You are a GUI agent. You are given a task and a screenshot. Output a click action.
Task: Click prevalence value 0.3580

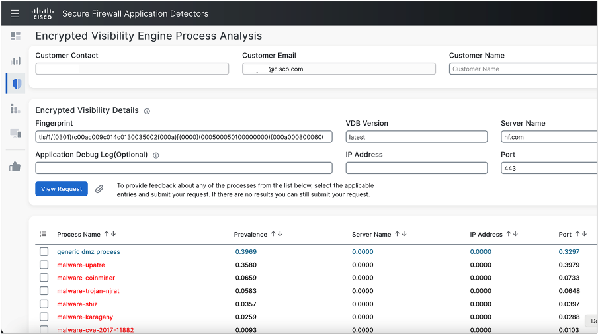(246, 265)
